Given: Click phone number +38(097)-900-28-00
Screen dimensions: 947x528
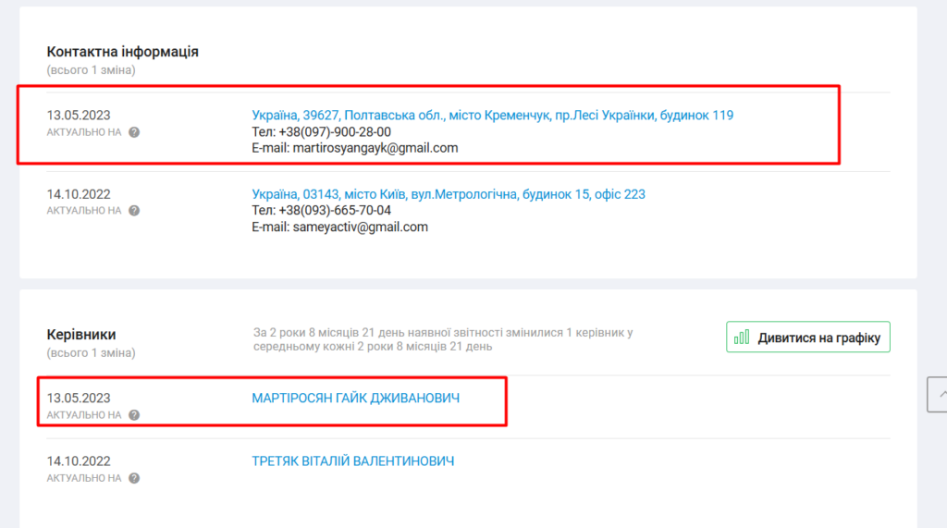Looking at the screenshot, I should (335, 132).
